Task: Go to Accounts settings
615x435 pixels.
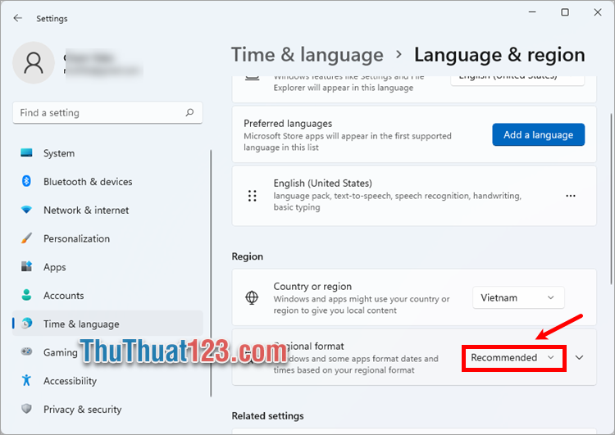Action: (x=107, y=296)
